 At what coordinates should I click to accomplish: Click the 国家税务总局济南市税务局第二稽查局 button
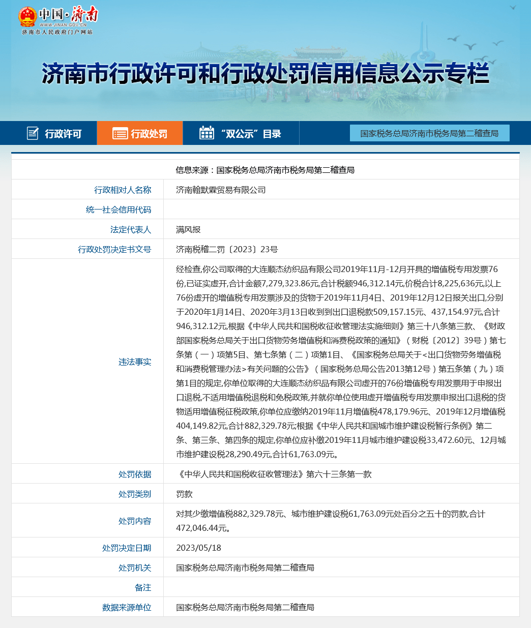[430, 133]
